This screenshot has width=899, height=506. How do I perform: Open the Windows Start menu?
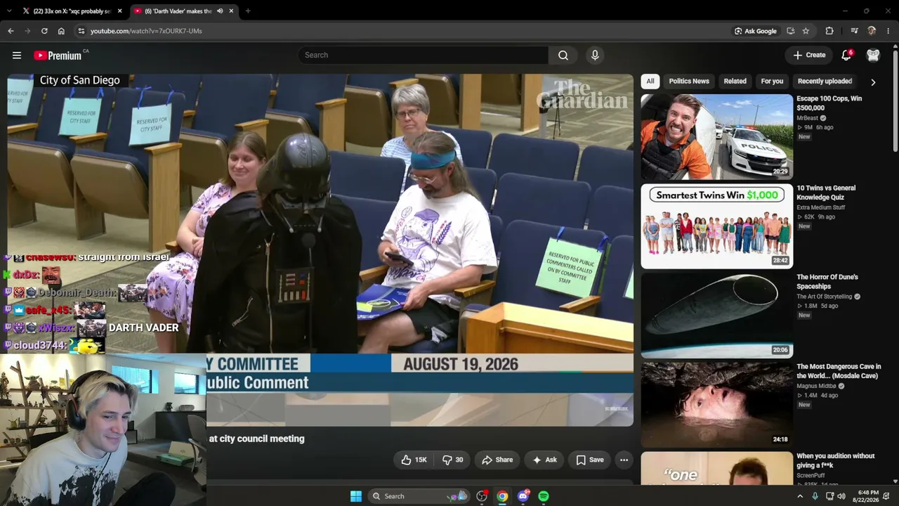pos(356,496)
